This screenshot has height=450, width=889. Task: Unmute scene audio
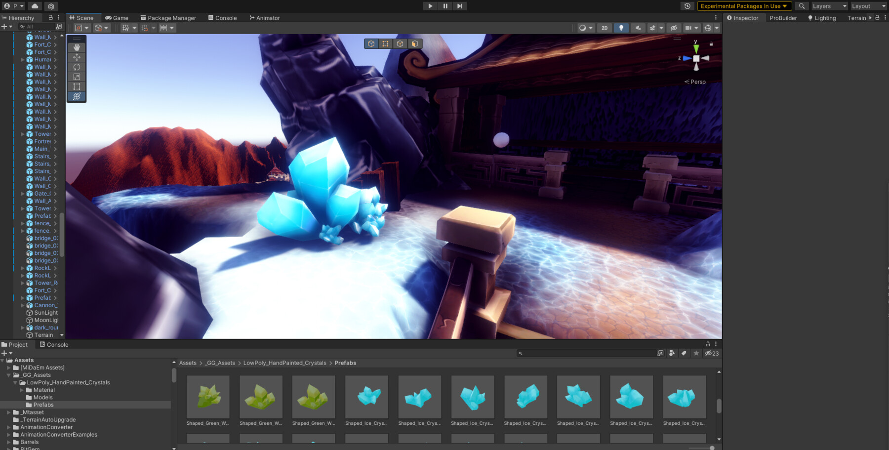(x=638, y=28)
